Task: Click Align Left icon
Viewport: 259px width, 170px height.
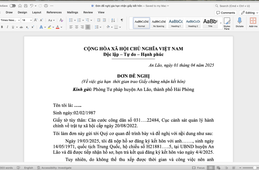Action: 71,27
